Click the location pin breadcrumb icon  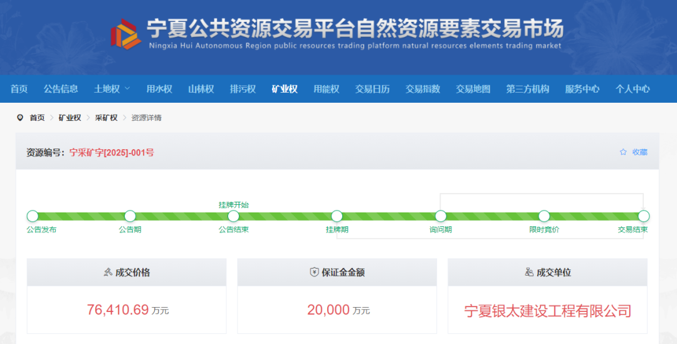coord(20,118)
